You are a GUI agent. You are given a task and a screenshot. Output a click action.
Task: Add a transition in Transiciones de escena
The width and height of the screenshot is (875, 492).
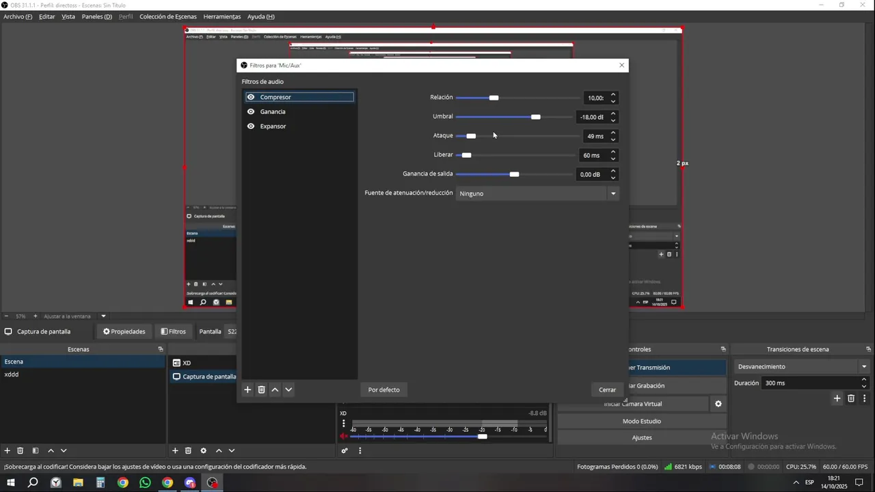837,398
